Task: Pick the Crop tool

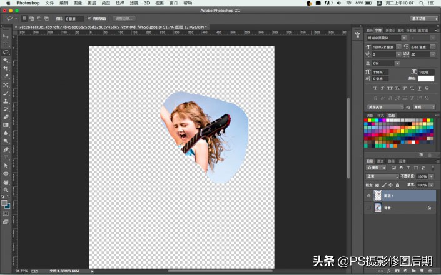Action: (x=6, y=67)
